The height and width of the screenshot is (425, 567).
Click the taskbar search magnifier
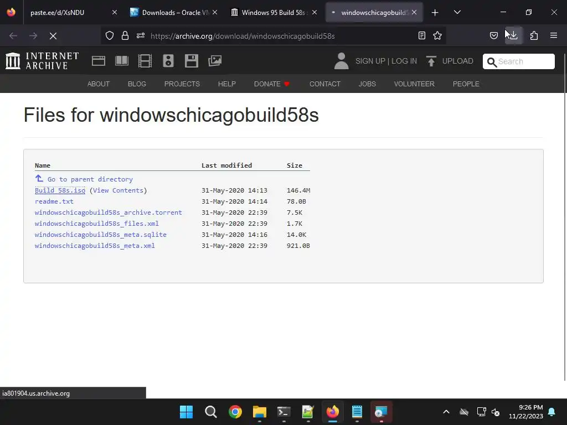pyautogui.click(x=210, y=412)
